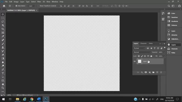Toggle lock position

pos(145,56)
